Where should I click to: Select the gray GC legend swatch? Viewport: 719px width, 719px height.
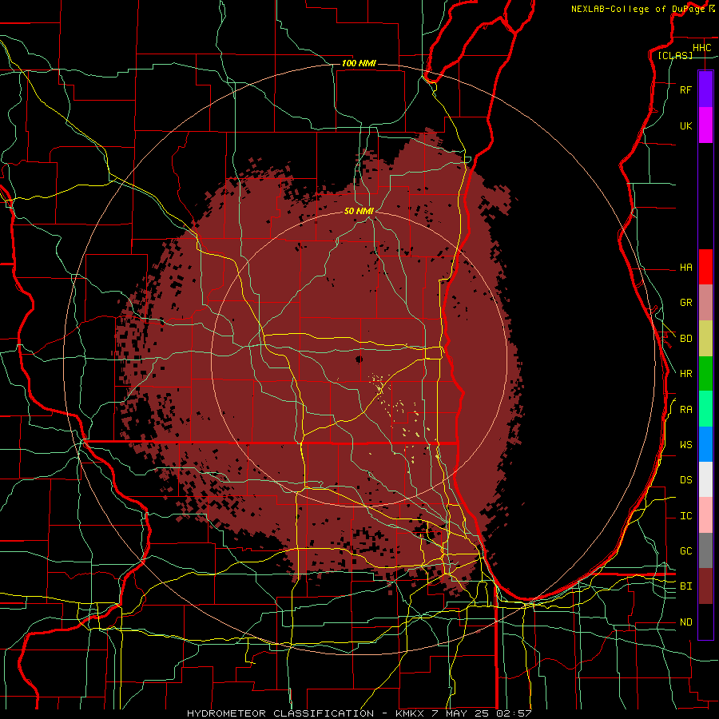coord(705,550)
